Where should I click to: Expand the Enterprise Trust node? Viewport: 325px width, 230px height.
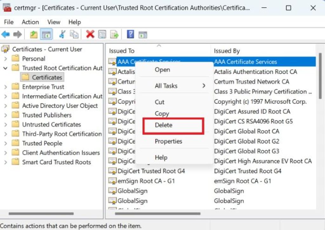pos(6,87)
